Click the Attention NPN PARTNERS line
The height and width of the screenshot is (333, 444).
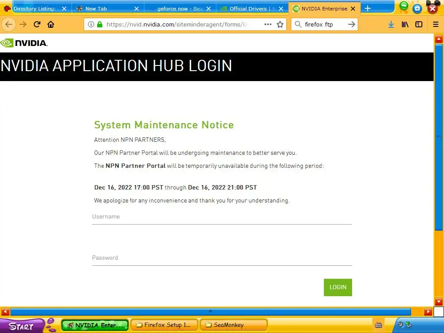click(130, 140)
